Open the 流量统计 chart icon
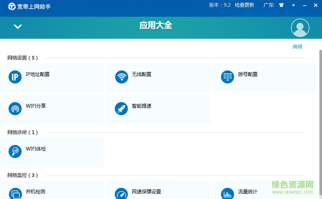The width and height of the screenshot is (322, 199). coord(228,193)
